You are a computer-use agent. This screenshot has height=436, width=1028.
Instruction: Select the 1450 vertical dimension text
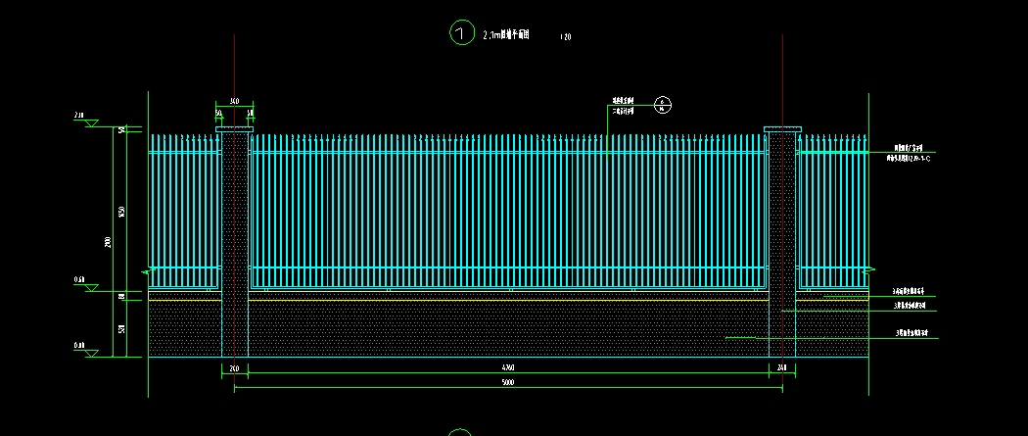121,212
